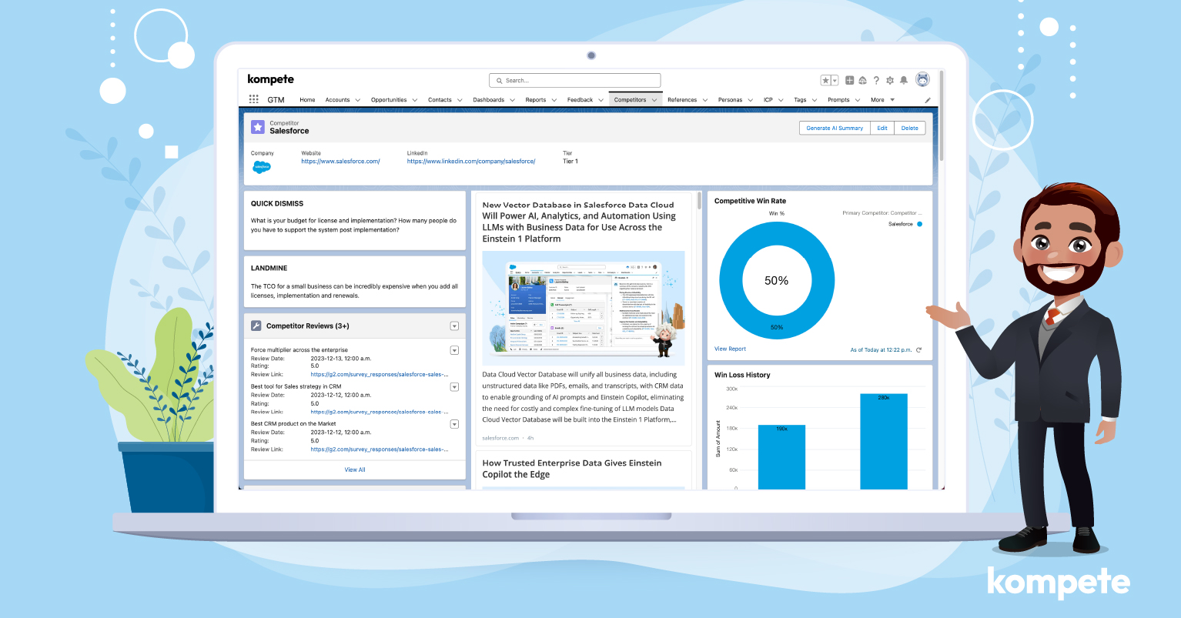Open the ICP tab
The width and height of the screenshot is (1181, 618).
point(768,100)
